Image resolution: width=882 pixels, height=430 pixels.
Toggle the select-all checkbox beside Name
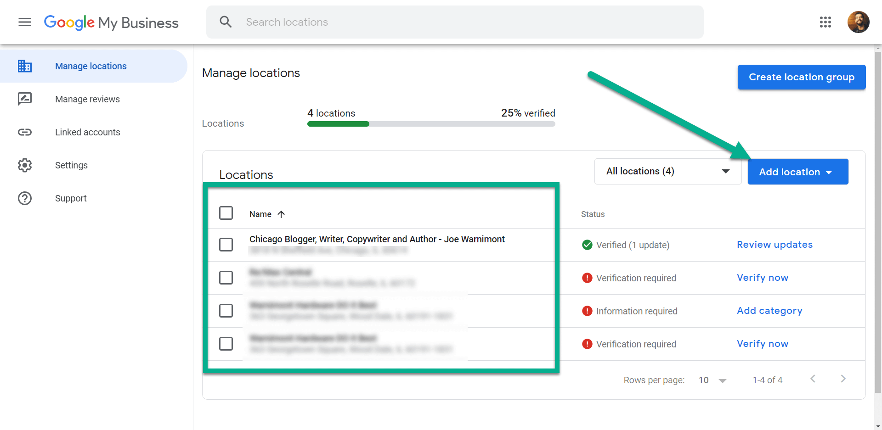[226, 213]
